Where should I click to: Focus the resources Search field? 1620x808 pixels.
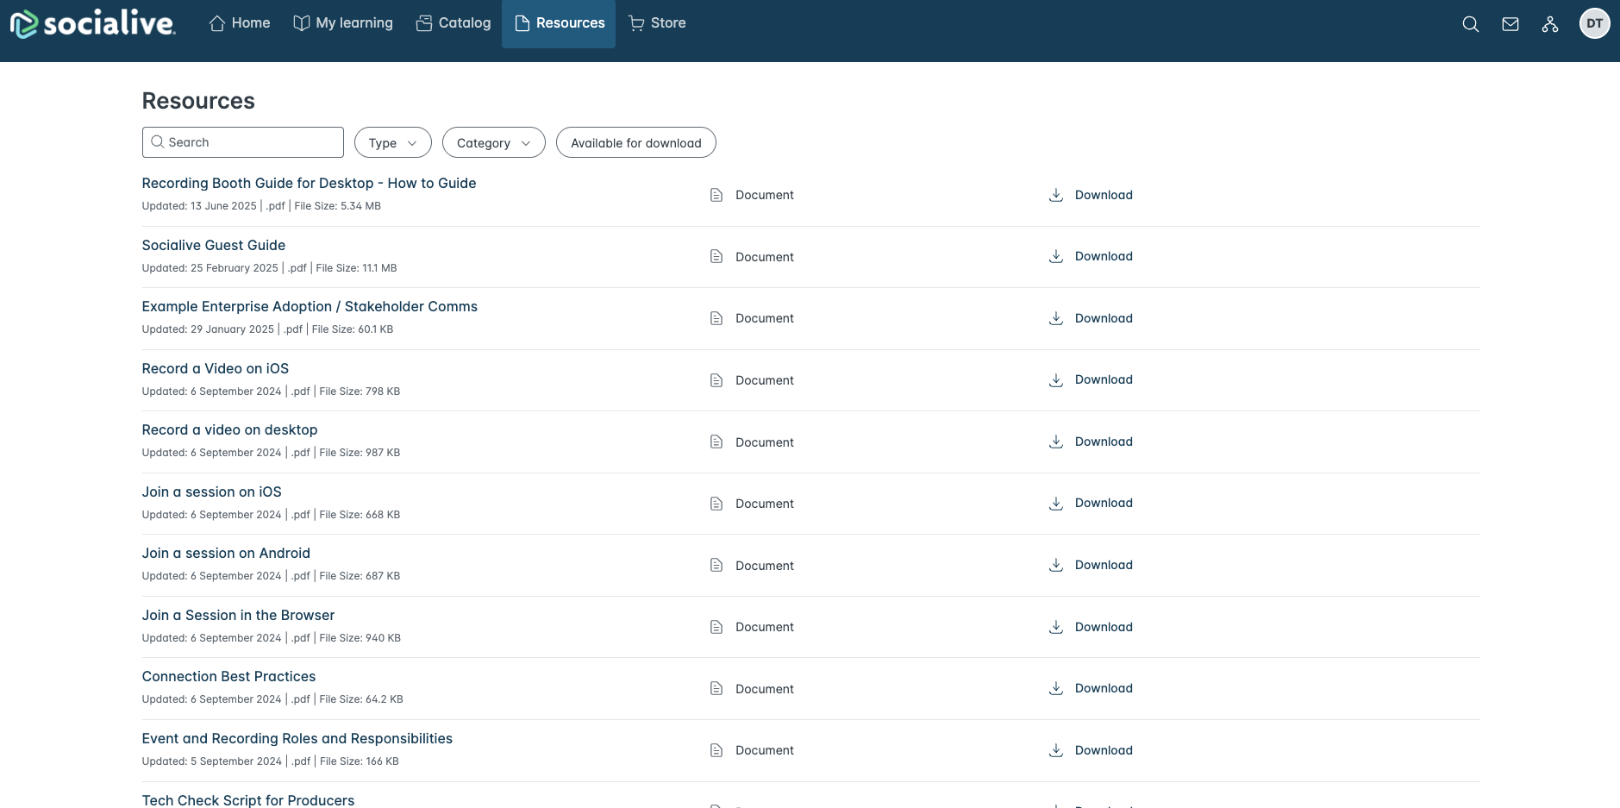pos(243,142)
